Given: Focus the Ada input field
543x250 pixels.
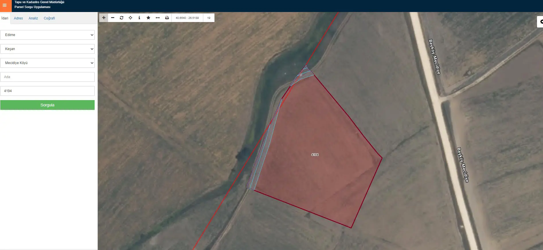Looking at the screenshot, I should tap(47, 77).
